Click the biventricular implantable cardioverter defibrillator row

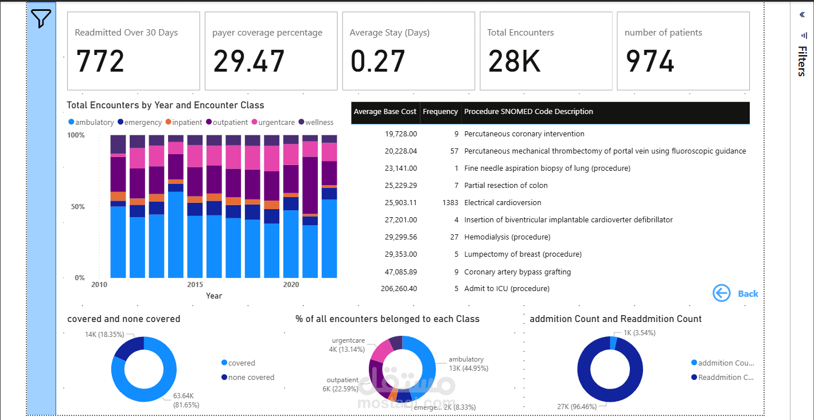coord(550,219)
